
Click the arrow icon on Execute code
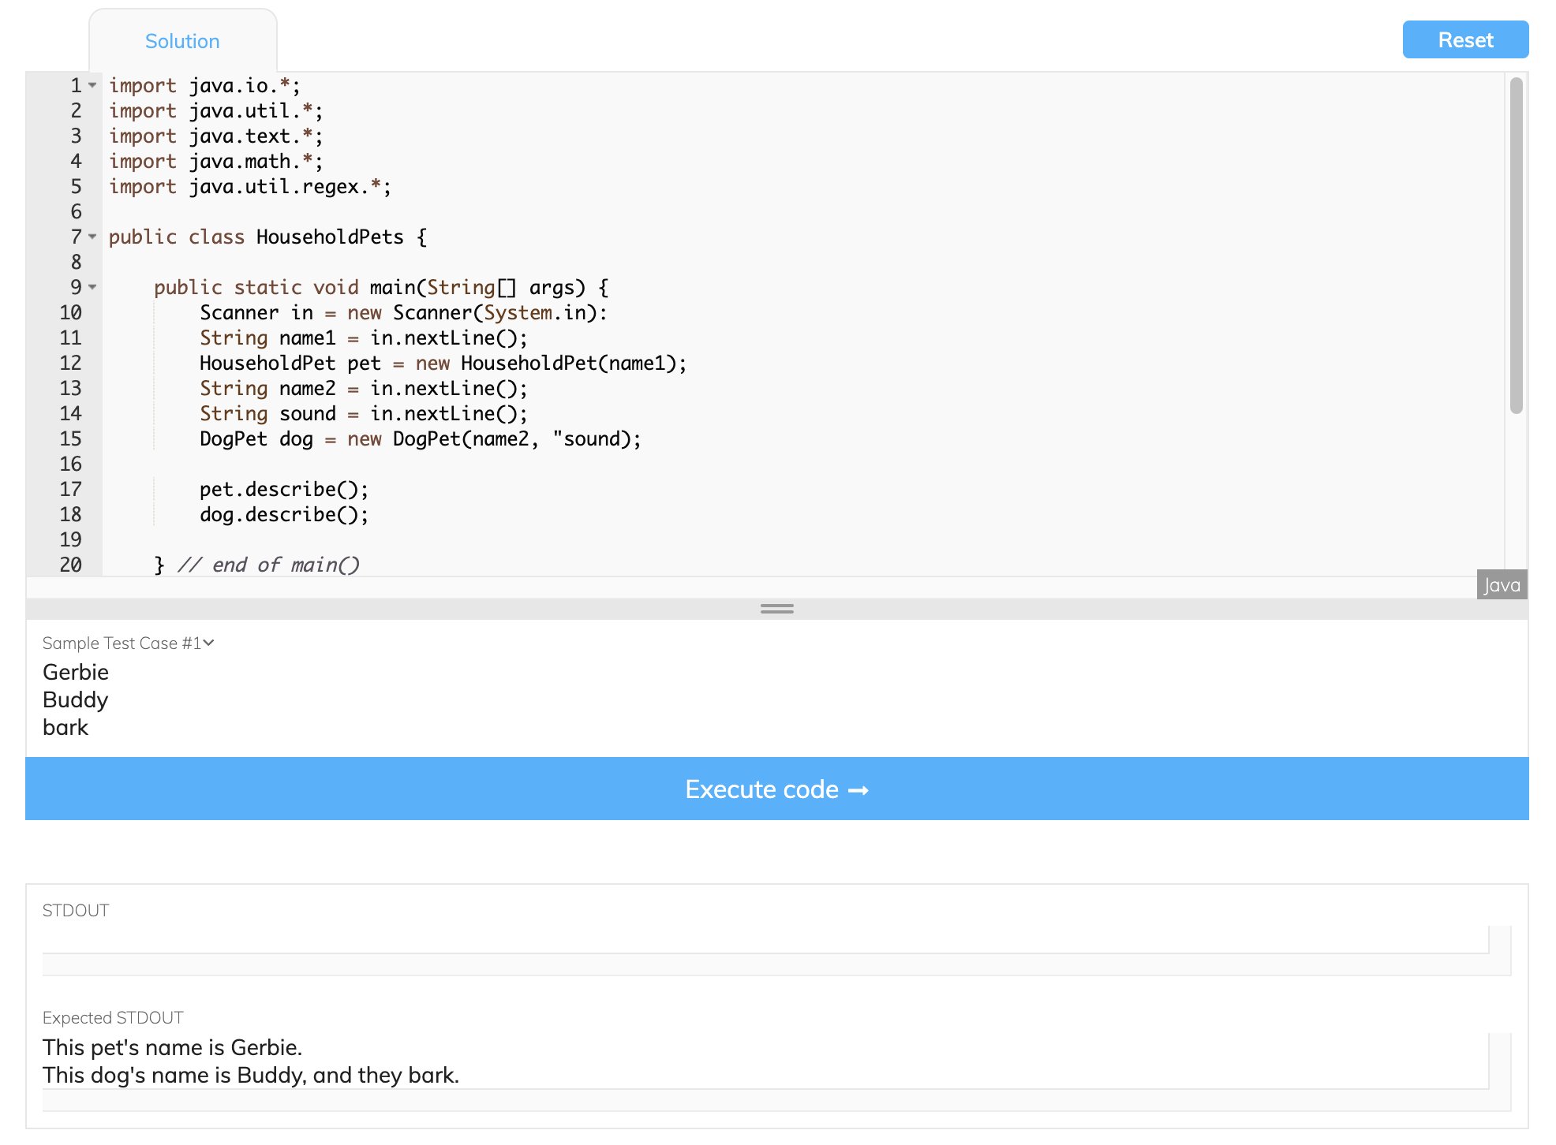pos(858,790)
